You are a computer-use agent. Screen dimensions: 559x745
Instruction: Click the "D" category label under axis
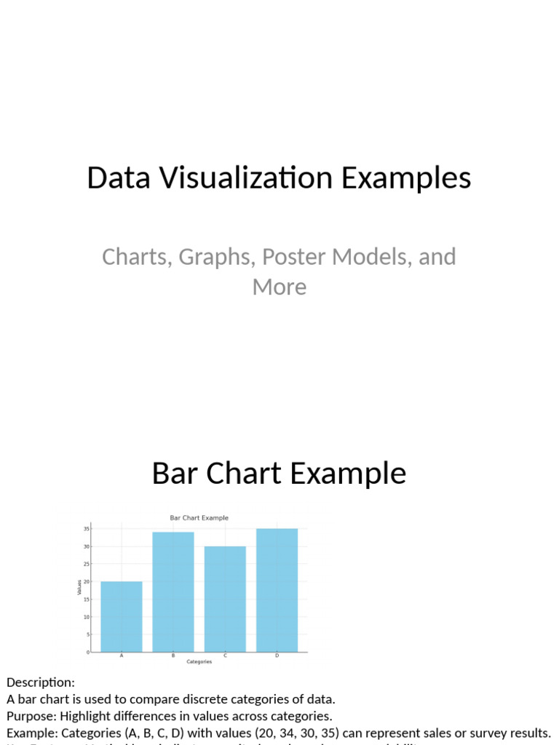277,656
